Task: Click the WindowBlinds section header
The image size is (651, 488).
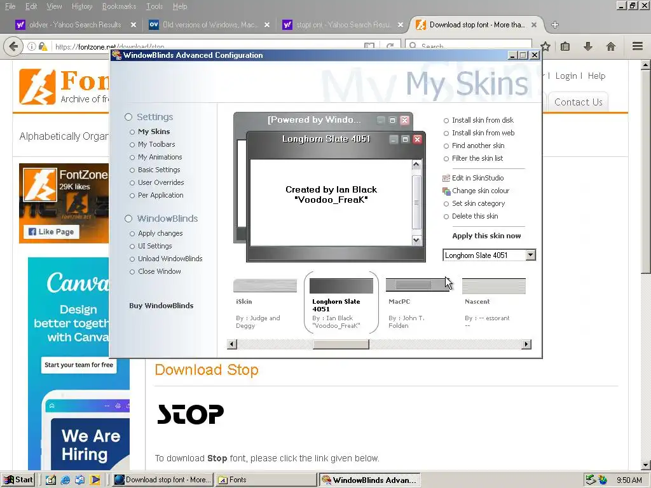Action: pos(167,219)
